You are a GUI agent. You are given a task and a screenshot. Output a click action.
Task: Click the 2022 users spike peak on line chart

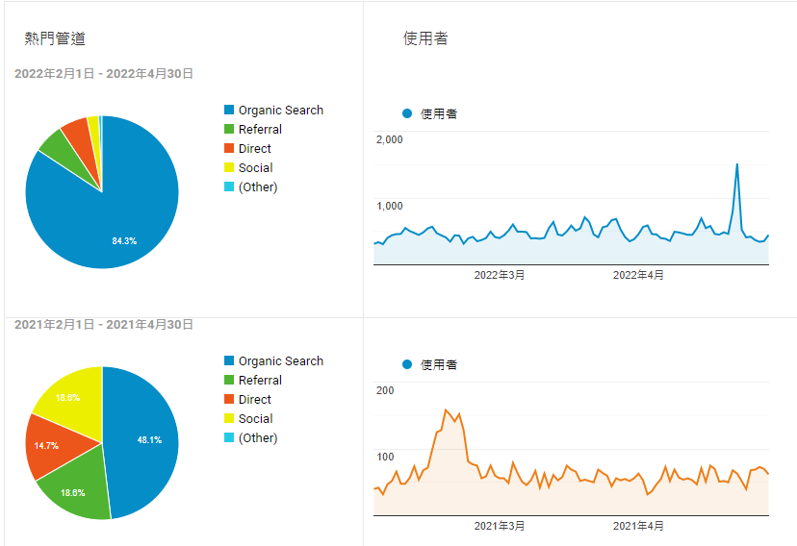coord(737,164)
